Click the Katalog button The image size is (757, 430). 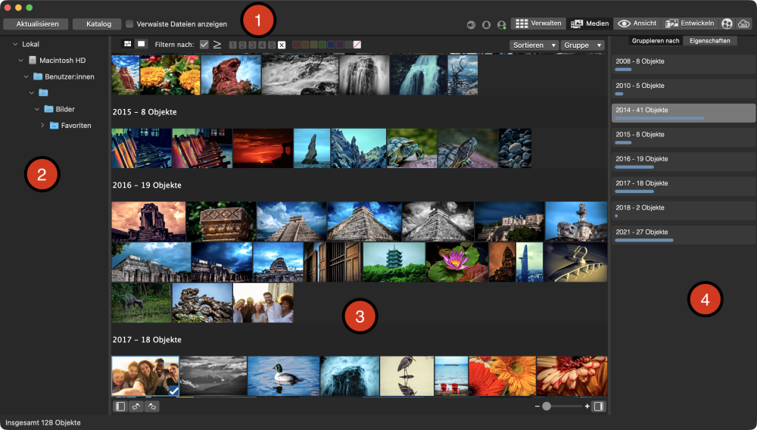pos(98,24)
